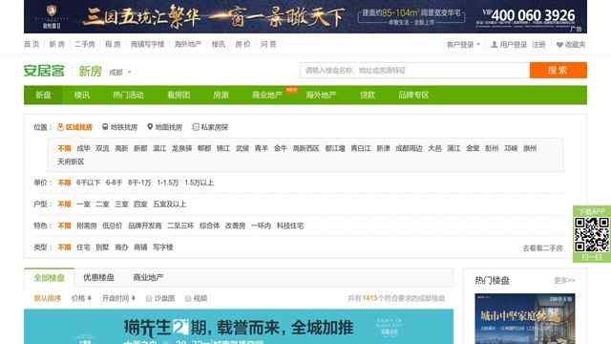The width and height of the screenshot is (611, 344).
Task: Open the 热门活动 navigation tab
Action: (128, 95)
